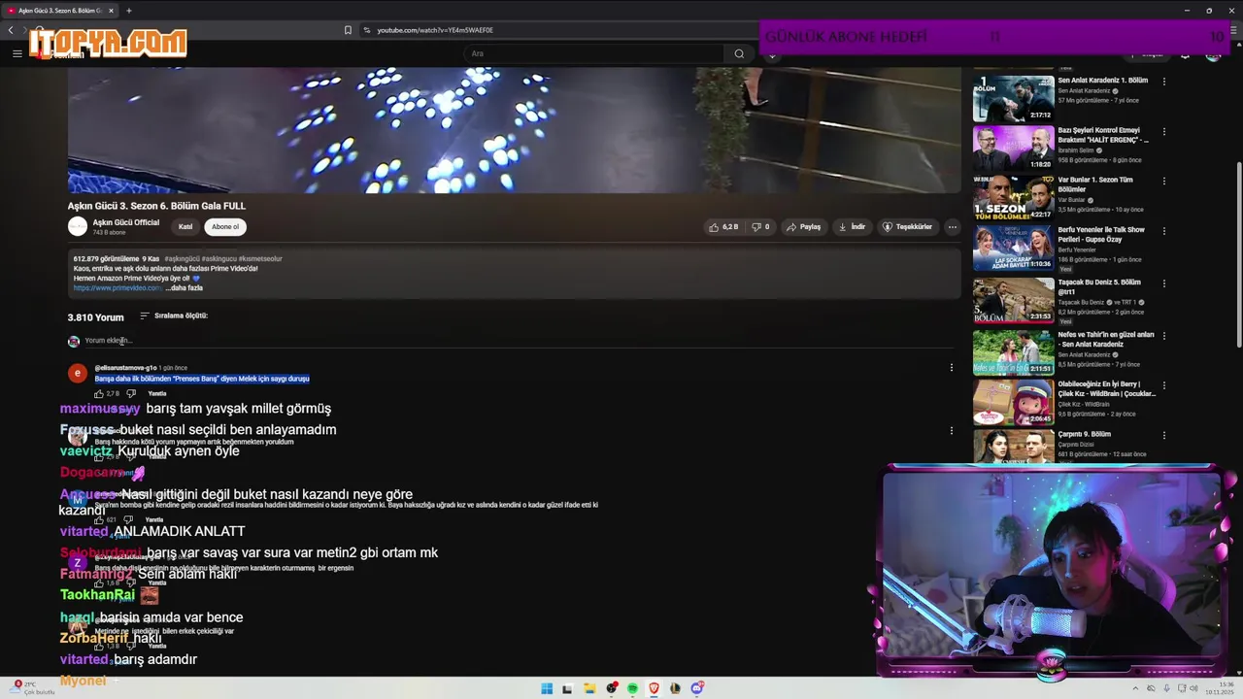This screenshot has width=1243, height=699.
Task: Open more video actions three-dot menu
Action: 952,227
